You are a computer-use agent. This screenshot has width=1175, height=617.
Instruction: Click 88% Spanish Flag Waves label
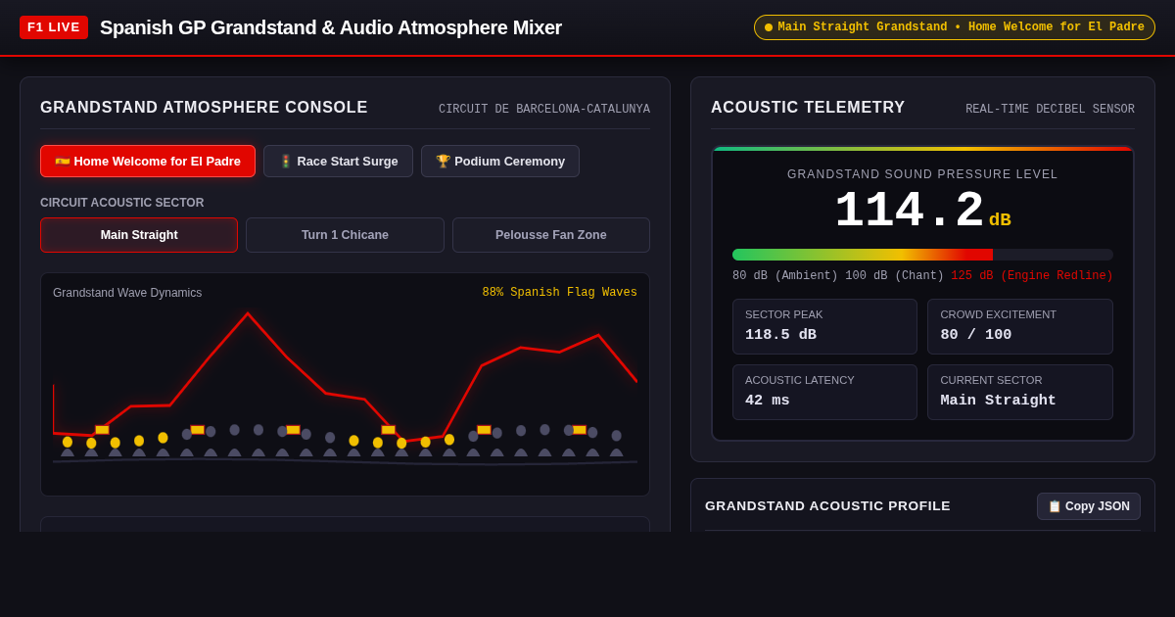coord(559,293)
